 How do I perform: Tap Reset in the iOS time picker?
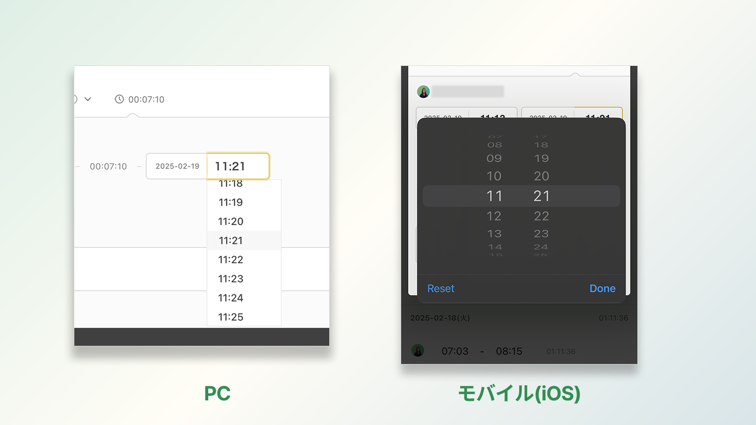[x=441, y=289]
